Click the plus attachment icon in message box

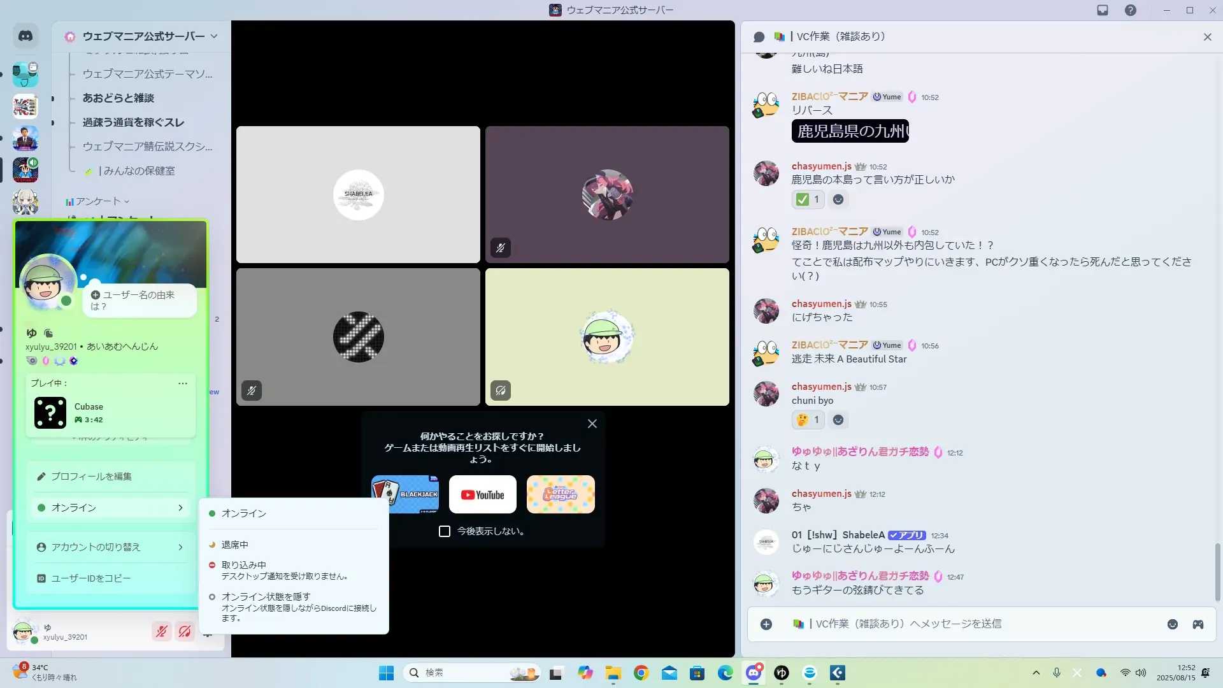(x=766, y=624)
